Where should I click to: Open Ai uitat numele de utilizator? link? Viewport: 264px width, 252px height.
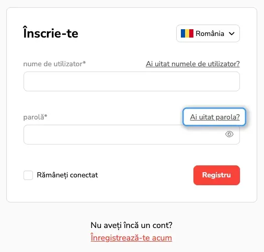193,64
